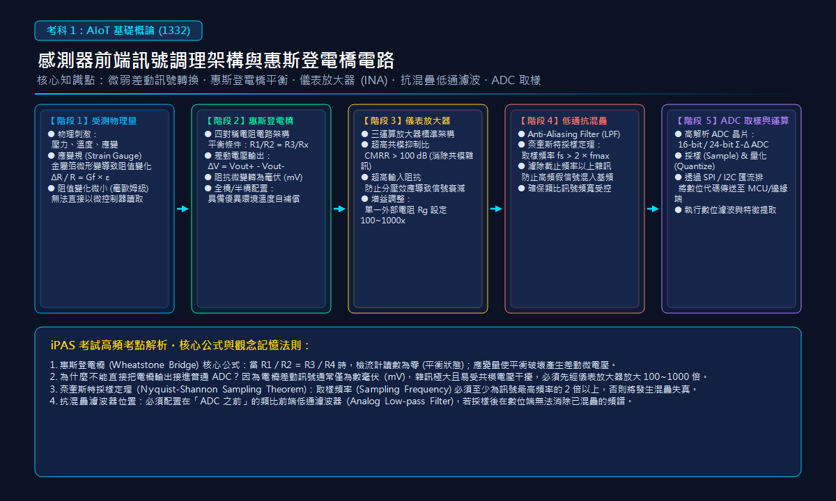Click point 1 about "惠斯登電橋 (Wheatstone Bridge) 核心公式"
836x501 pixels.
(x=333, y=365)
